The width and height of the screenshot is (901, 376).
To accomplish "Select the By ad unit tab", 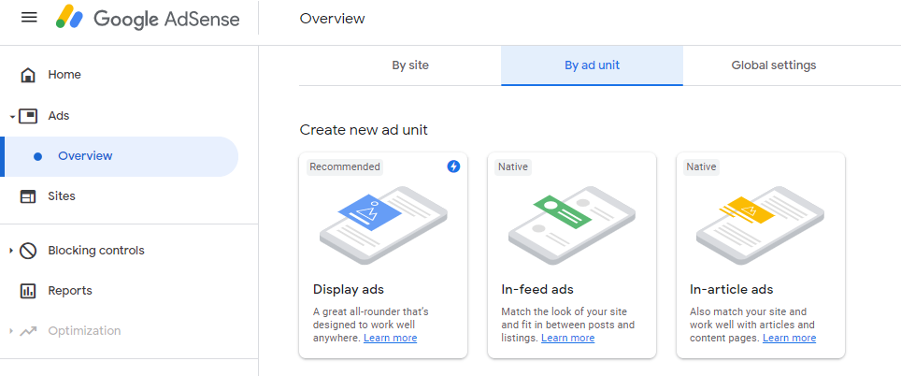I will 592,65.
